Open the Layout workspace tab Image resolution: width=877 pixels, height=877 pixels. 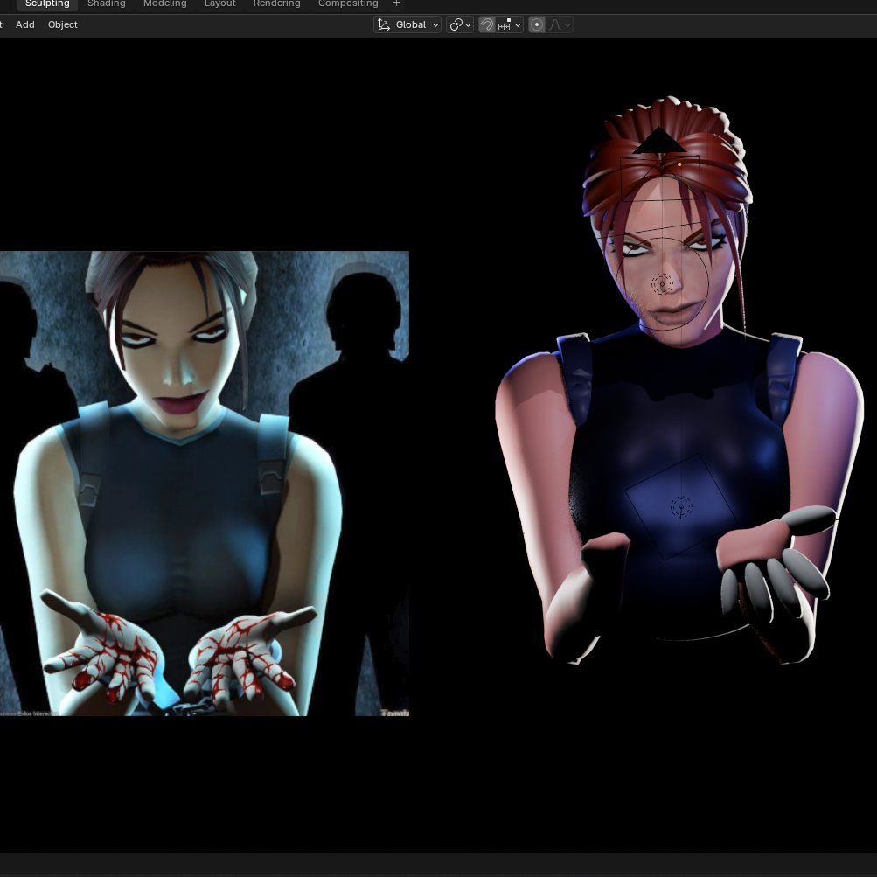coord(219,3)
